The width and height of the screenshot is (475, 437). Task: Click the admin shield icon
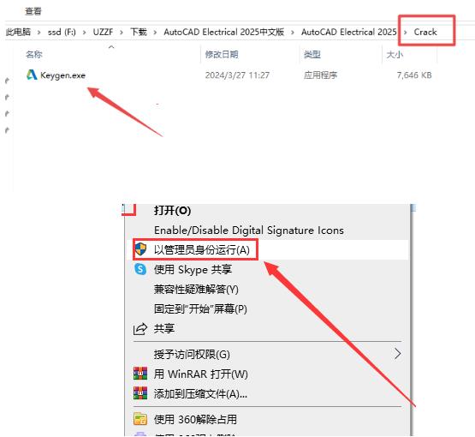click(140, 249)
